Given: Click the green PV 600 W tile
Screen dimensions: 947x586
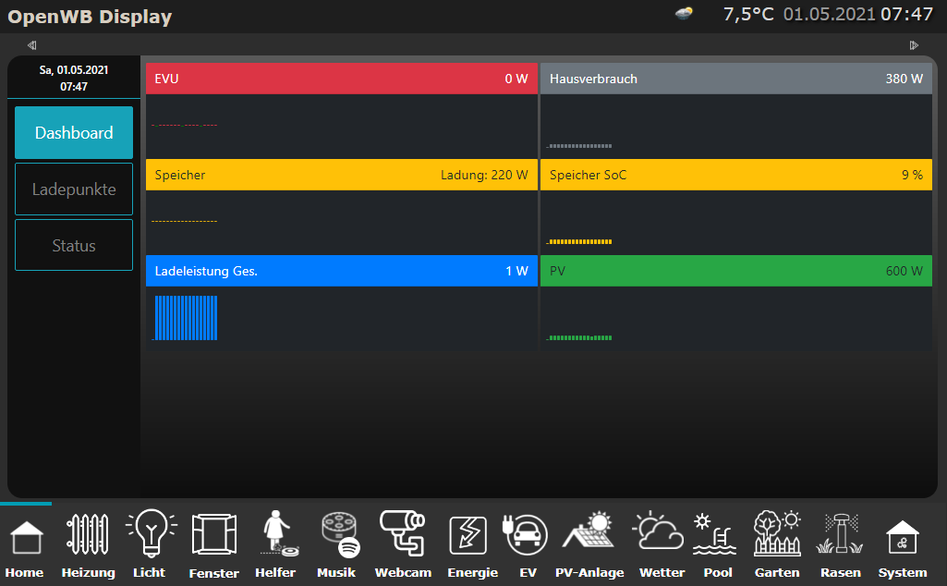Looking at the screenshot, I should coord(735,271).
